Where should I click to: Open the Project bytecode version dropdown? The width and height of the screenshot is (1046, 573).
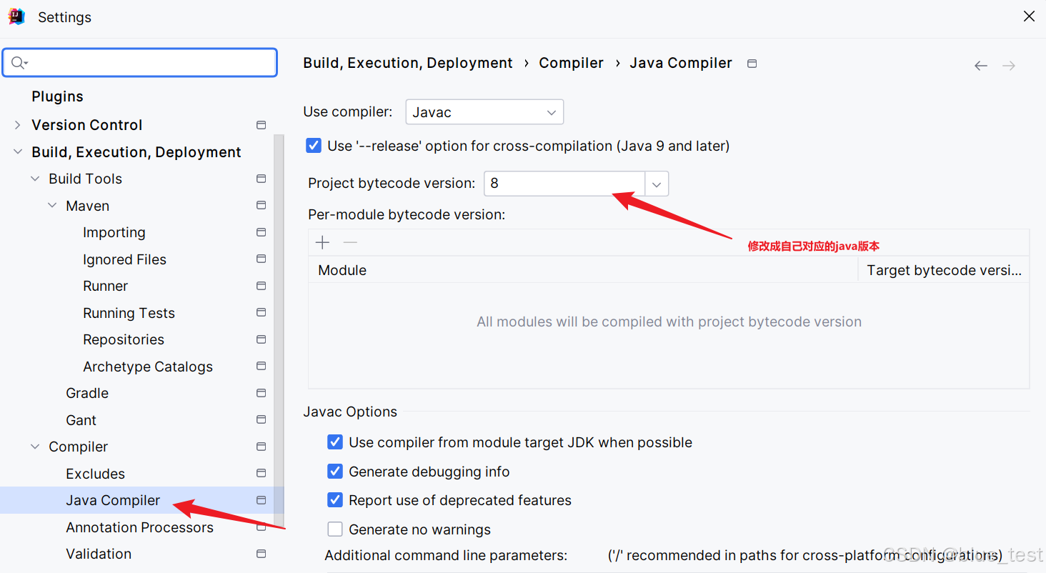pyautogui.click(x=655, y=184)
